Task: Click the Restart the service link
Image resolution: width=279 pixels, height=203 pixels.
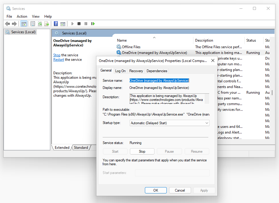Action: pyautogui.click(x=59, y=59)
